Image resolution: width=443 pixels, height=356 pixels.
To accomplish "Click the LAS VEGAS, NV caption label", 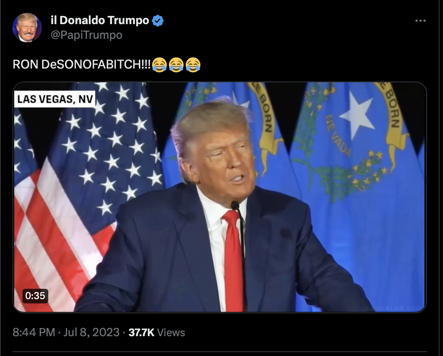I will pos(55,99).
